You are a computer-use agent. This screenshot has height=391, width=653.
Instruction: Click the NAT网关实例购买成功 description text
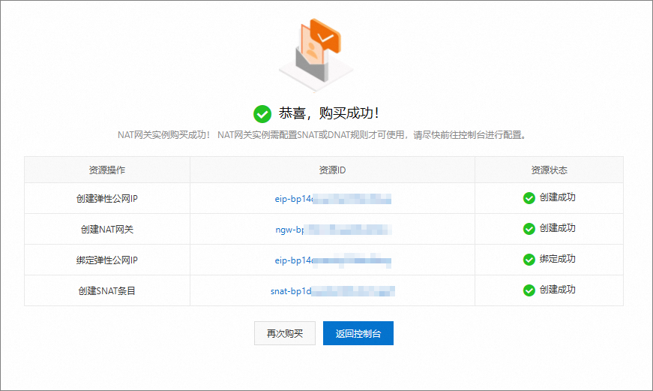click(x=322, y=135)
